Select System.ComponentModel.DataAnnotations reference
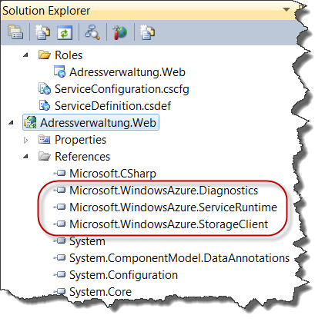335x325 pixels. tap(179, 258)
